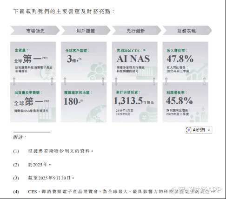Select the 先行創新 arrow header
226x199 pixels.
point(136,30)
